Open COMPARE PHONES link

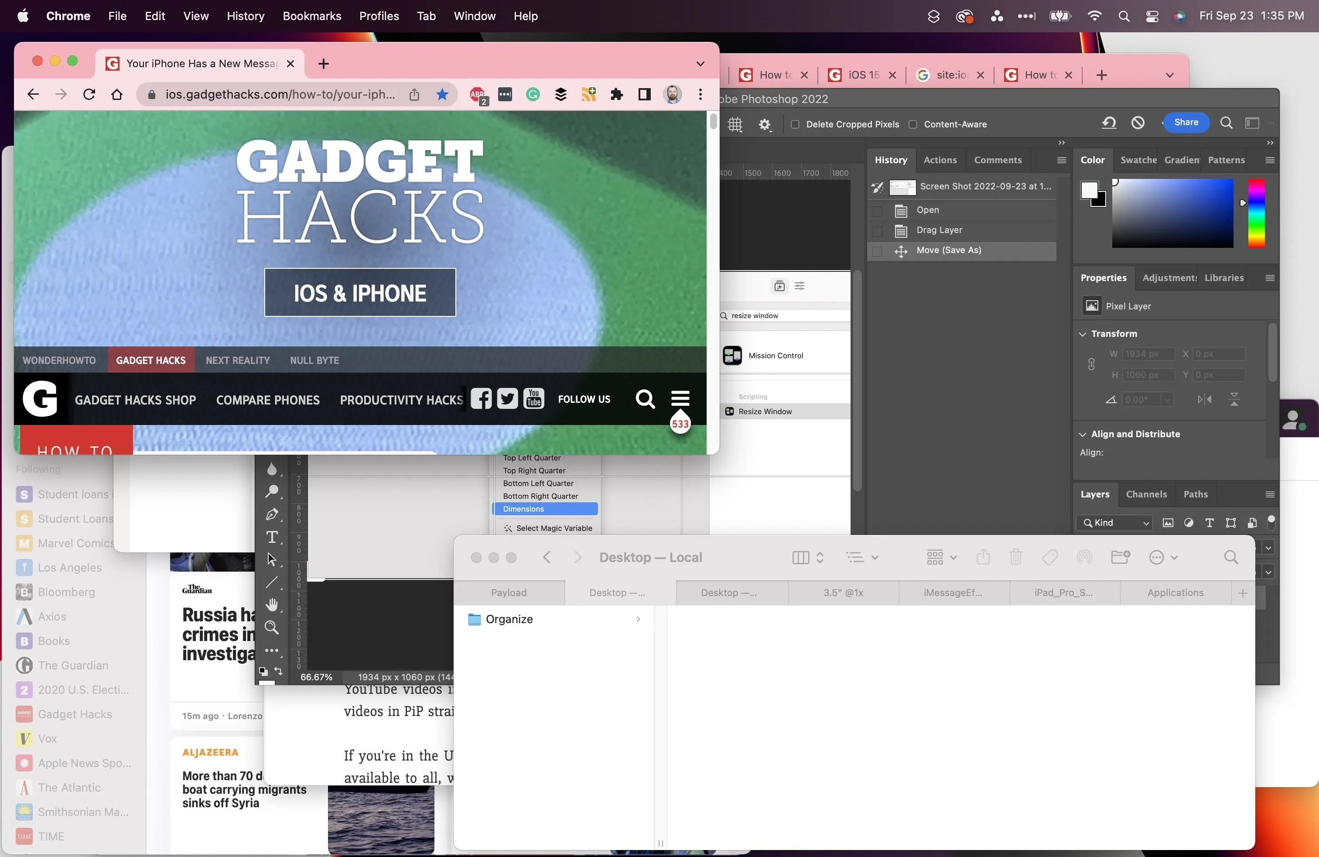[x=268, y=400]
